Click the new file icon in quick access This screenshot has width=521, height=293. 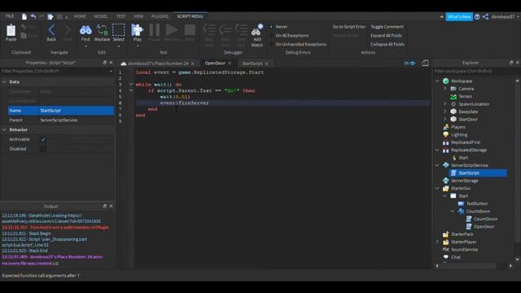click(24, 16)
